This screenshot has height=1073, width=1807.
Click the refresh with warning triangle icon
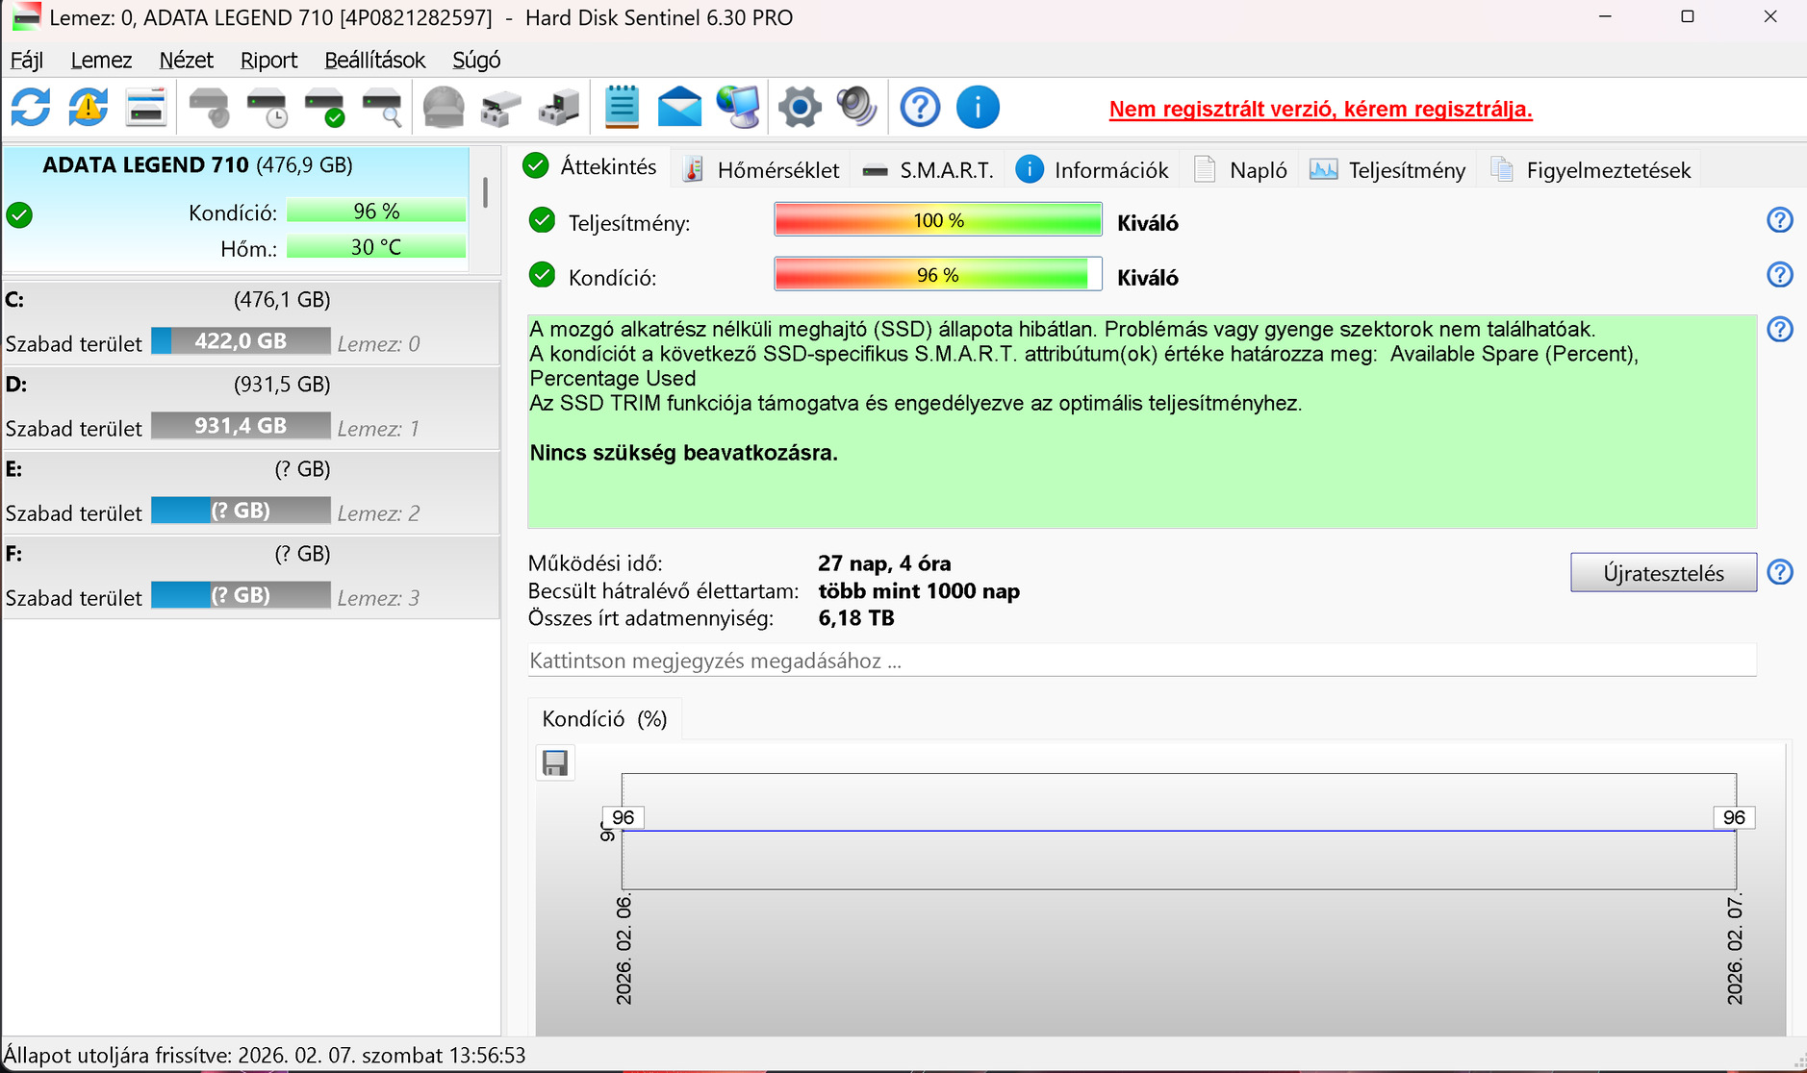pos(89,107)
